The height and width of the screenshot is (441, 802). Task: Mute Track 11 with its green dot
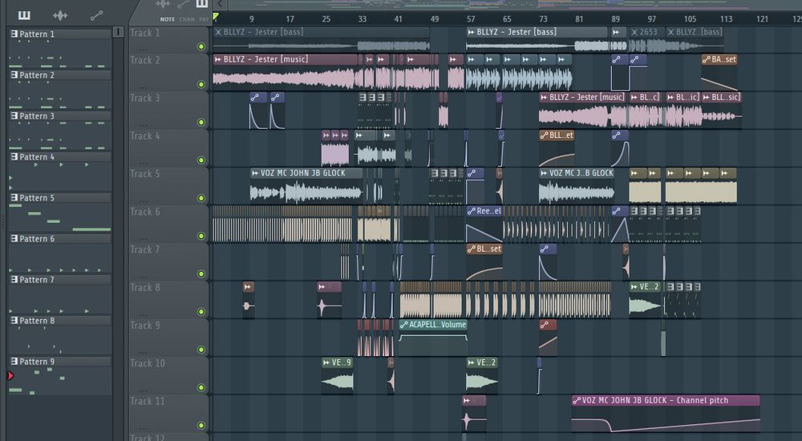(x=201, y=425)
